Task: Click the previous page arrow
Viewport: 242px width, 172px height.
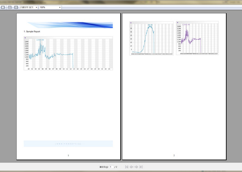Action: [x=131, y=167]
